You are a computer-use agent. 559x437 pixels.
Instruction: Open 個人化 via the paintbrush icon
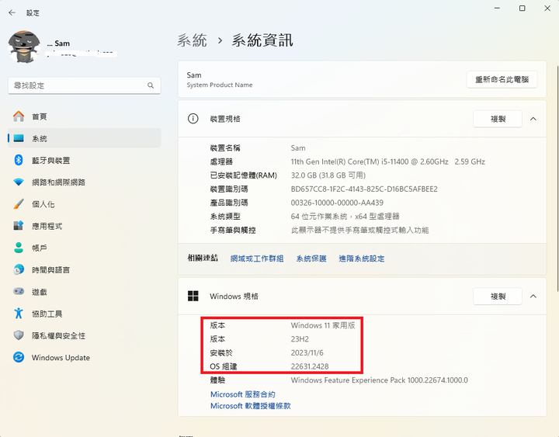[x=19, y=204]
